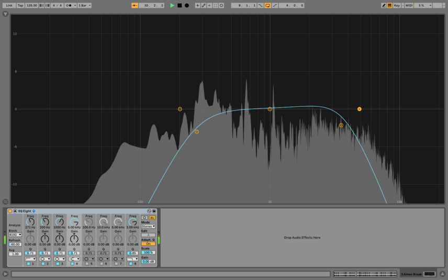Click the 4 / 4 time signature field
The image size is (448, 280).
(57, 5)
